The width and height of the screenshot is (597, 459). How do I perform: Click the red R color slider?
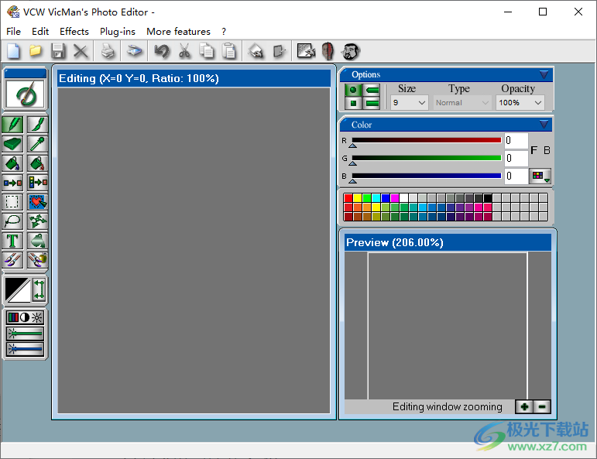click(x=427, y=140)
